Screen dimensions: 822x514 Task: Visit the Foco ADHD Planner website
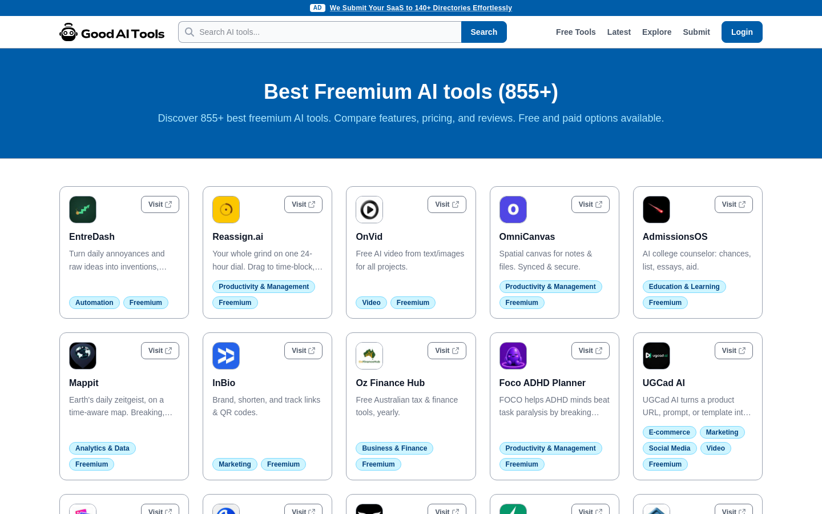click(x=590, y=351)
